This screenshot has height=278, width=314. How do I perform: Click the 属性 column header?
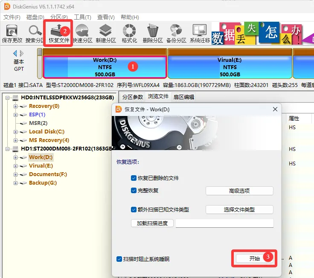point(294,119)
